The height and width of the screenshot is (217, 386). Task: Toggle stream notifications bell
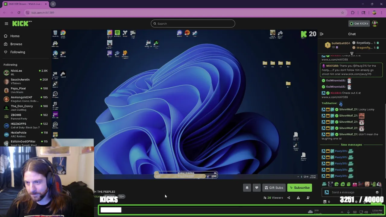(x=247, y=188)
